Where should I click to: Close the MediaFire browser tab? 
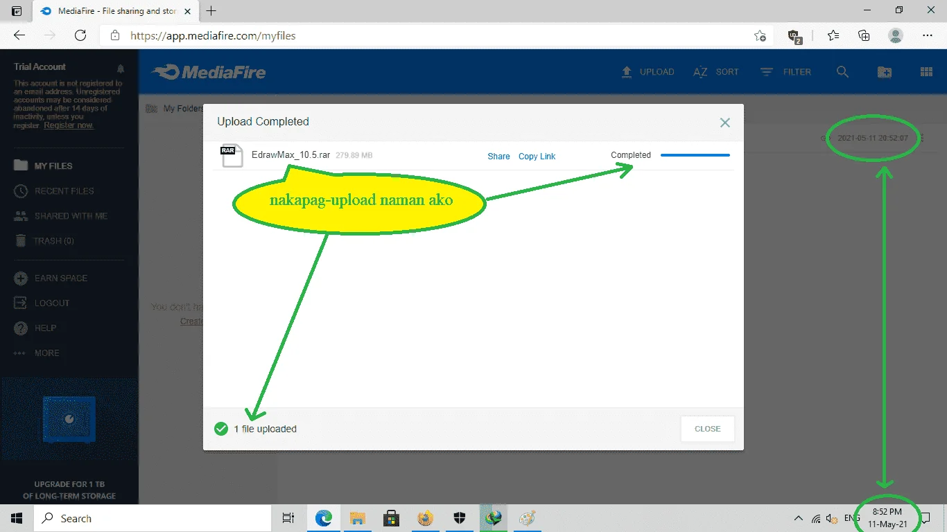click(x=188, y=11)
